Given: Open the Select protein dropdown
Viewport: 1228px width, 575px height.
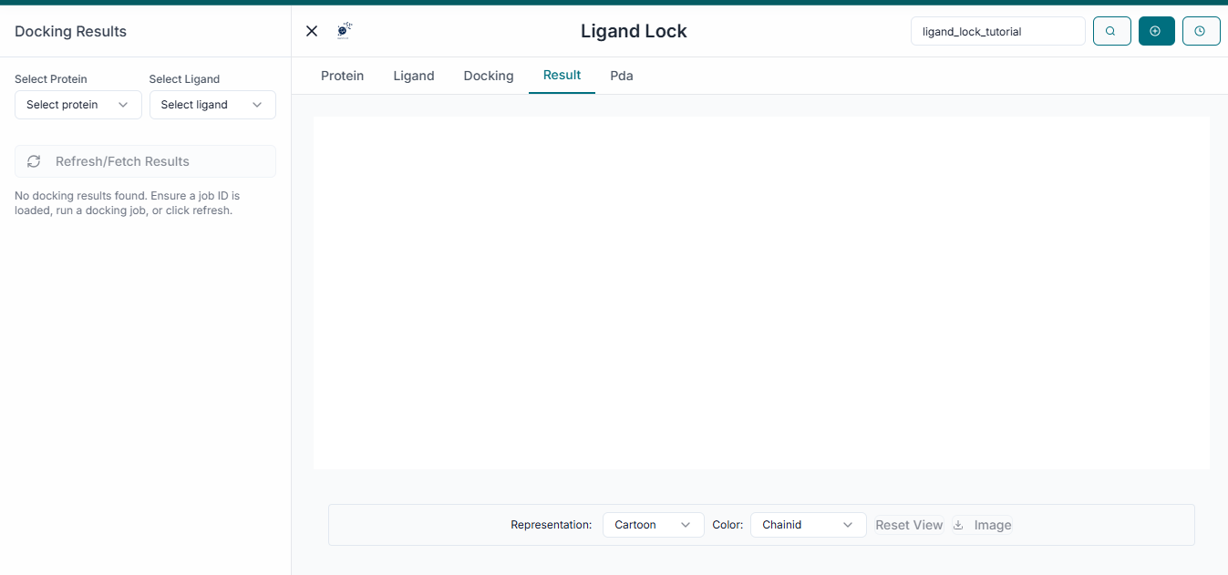Looking at the screenshot, I should (77, 105).
